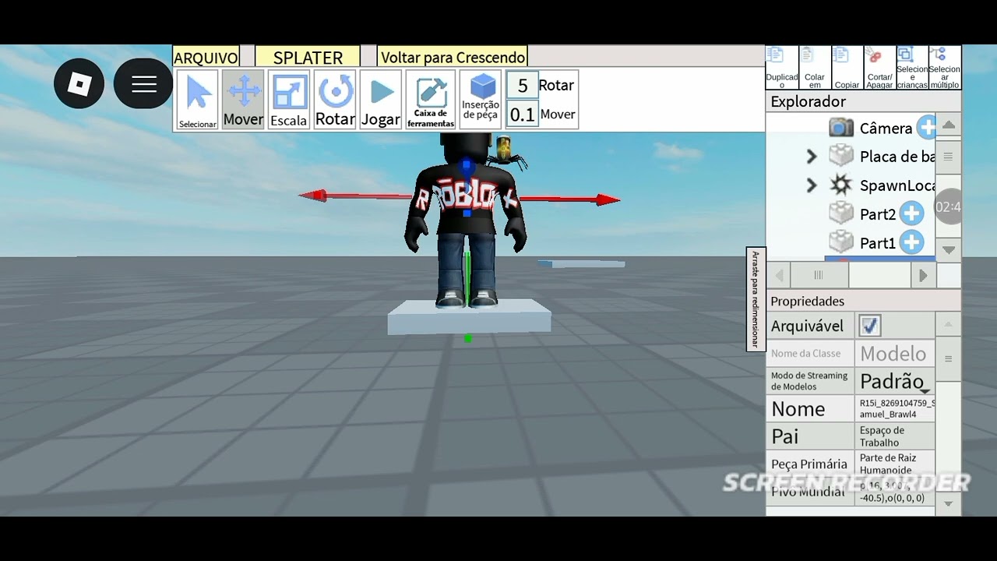
Task: Open Caixa de ferramentas toolbox
Action: [431, 100]
